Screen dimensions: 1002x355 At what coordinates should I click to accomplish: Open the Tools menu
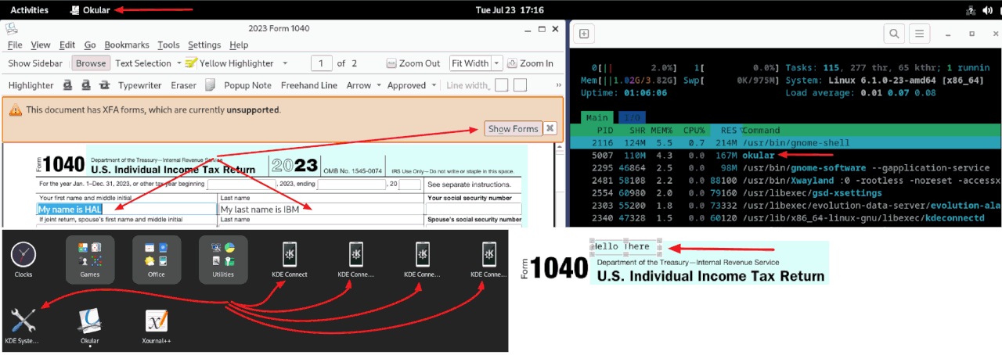coord(168,45)
